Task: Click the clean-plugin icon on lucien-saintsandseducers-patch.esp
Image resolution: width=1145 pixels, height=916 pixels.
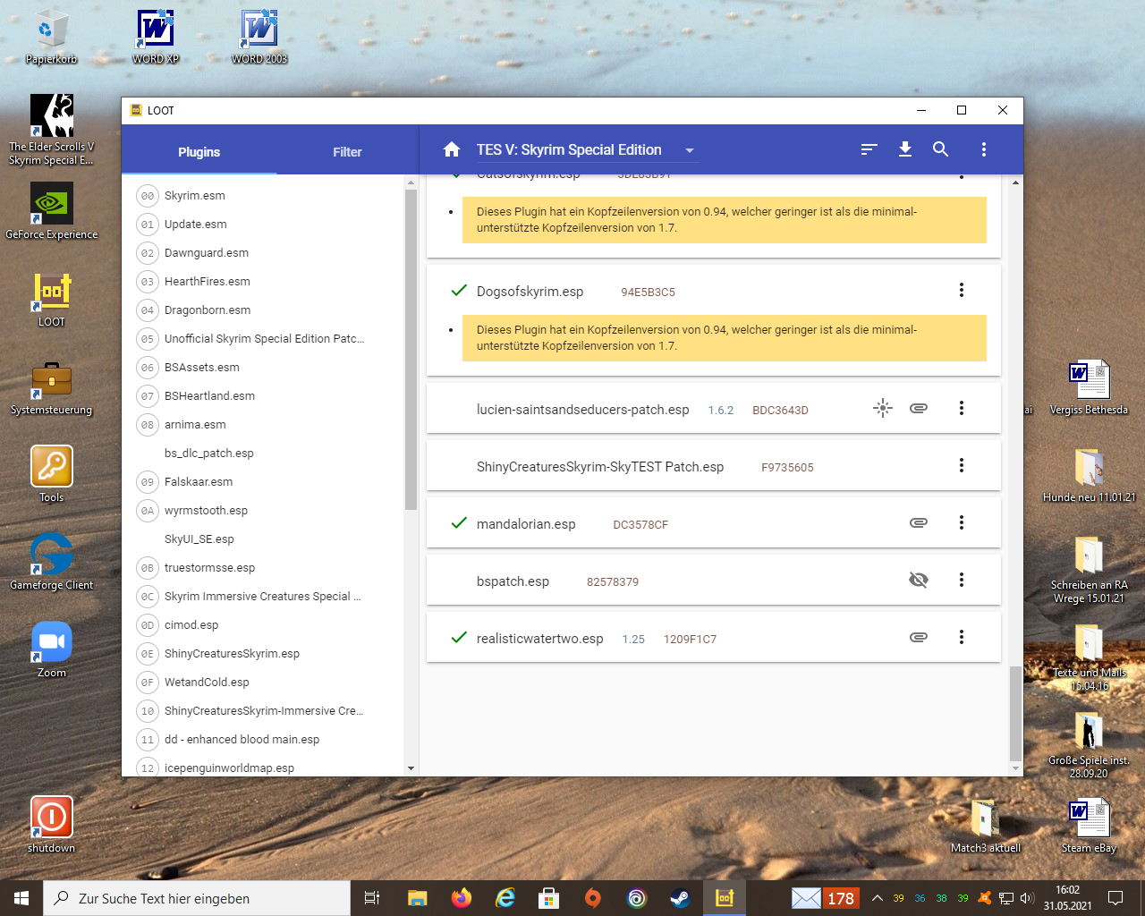Action: pos(883,409)
